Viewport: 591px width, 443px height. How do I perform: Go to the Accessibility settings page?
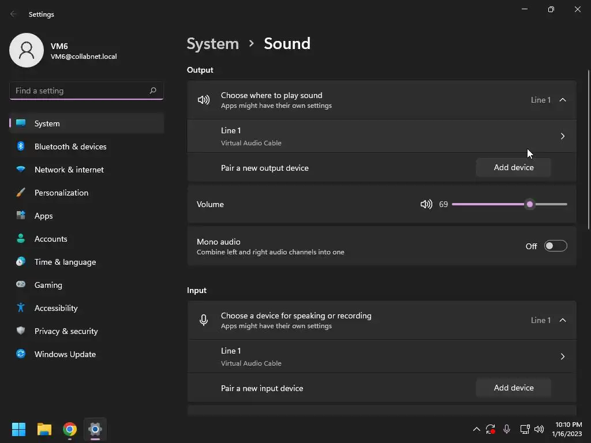[x=56, y=308]
